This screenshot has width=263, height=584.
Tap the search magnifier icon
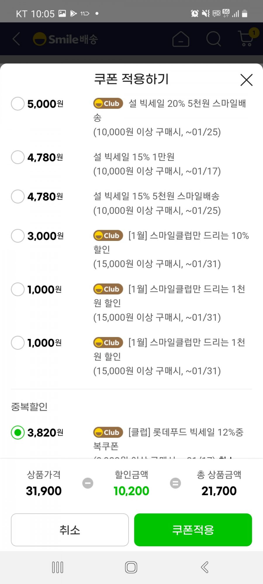tap(214, 39)
